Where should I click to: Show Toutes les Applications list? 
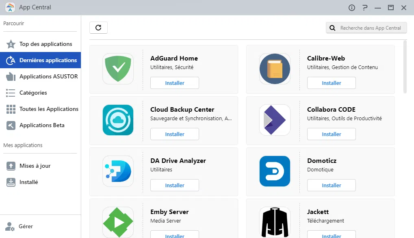49,109
